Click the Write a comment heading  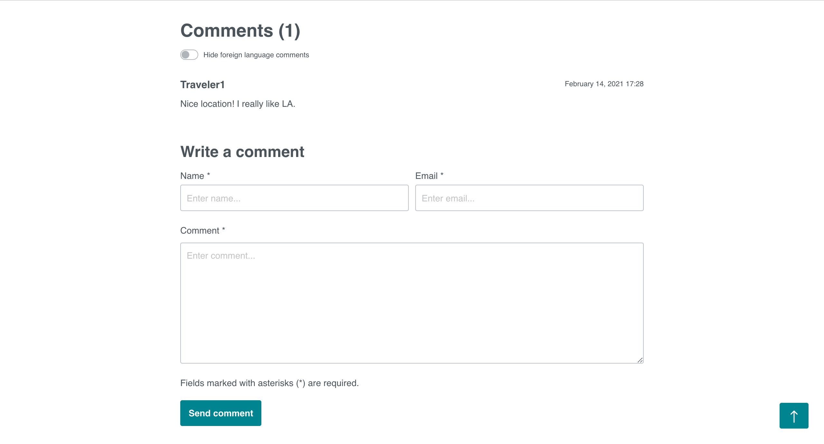[242, 152]
